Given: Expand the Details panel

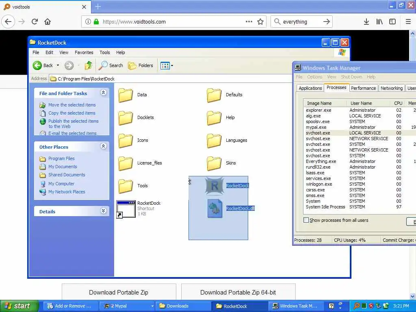Looking at the screenshot, I should (104, 211).
